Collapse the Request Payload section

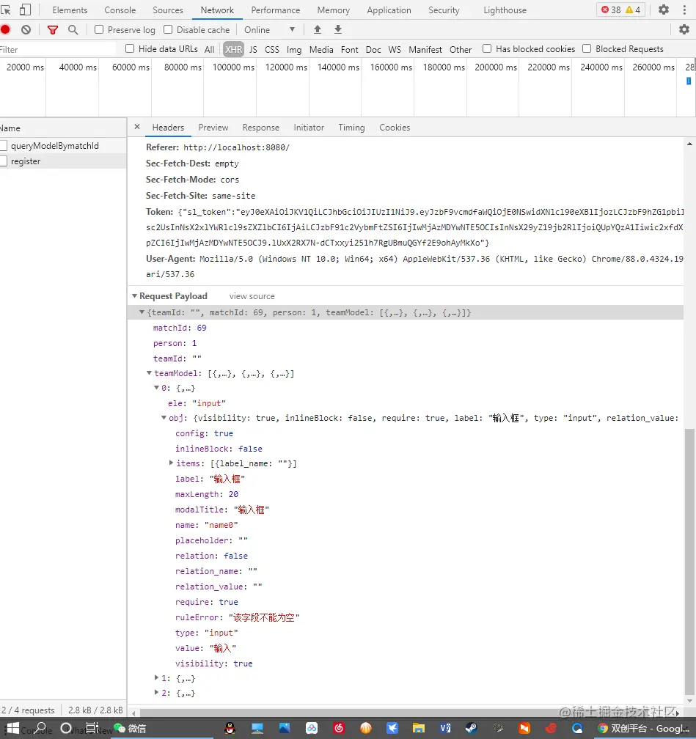(135, 296)
